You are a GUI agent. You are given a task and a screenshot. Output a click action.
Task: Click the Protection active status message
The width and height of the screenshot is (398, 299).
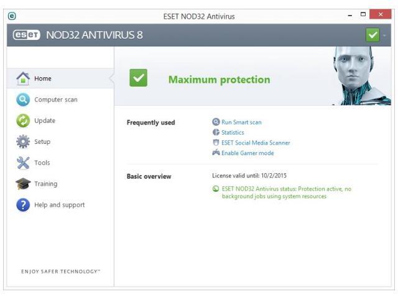(286, 192)
